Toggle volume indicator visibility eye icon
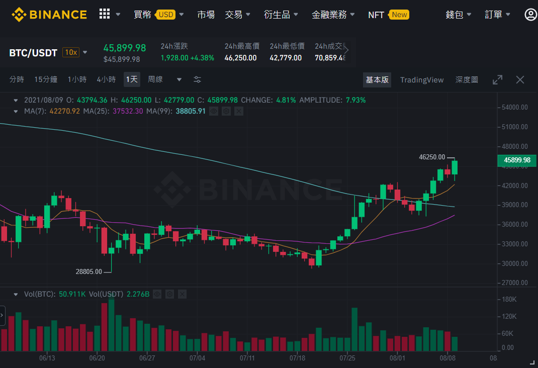This screenshot has height=368, width=538. [157, 294]
